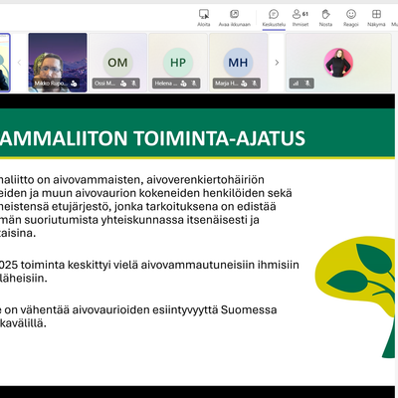
Task: Click the text '025 toiminta keskittyi vielä'
Action: 69,265
